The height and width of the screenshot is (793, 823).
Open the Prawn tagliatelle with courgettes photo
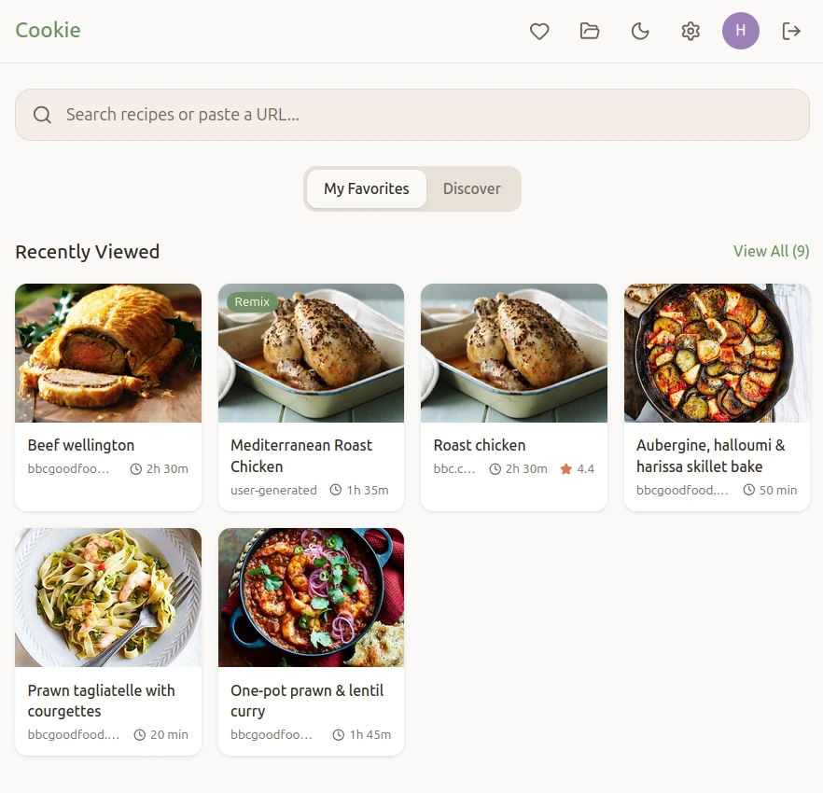(x=108, y=597)
